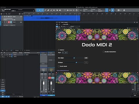The width and height of the screenshot is (139, 104).
Task: Select the Paint tool in the toolbar
Action: coord(51,10)
